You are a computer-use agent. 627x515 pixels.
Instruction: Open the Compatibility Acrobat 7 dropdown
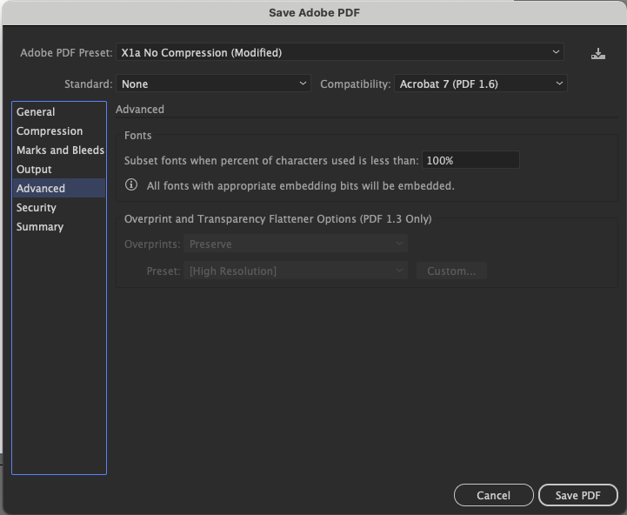(481, 84)
